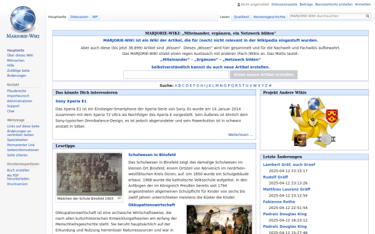Open Spezialseiten link

[17, 140]
